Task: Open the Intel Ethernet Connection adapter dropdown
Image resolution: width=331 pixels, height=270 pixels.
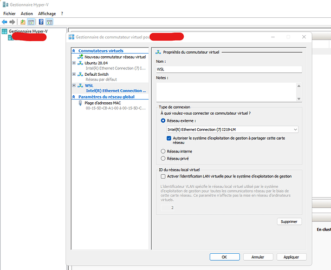Action: pyautogui.click(x=232, y=129)
